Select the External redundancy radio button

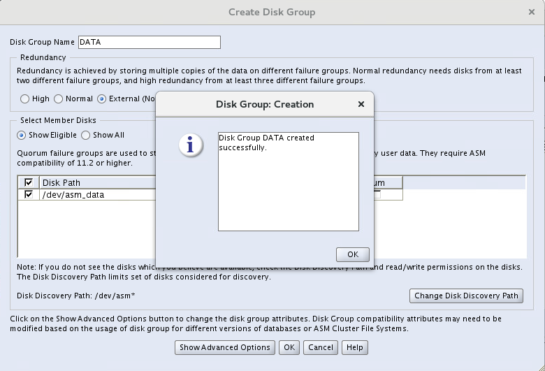[102, 99]
